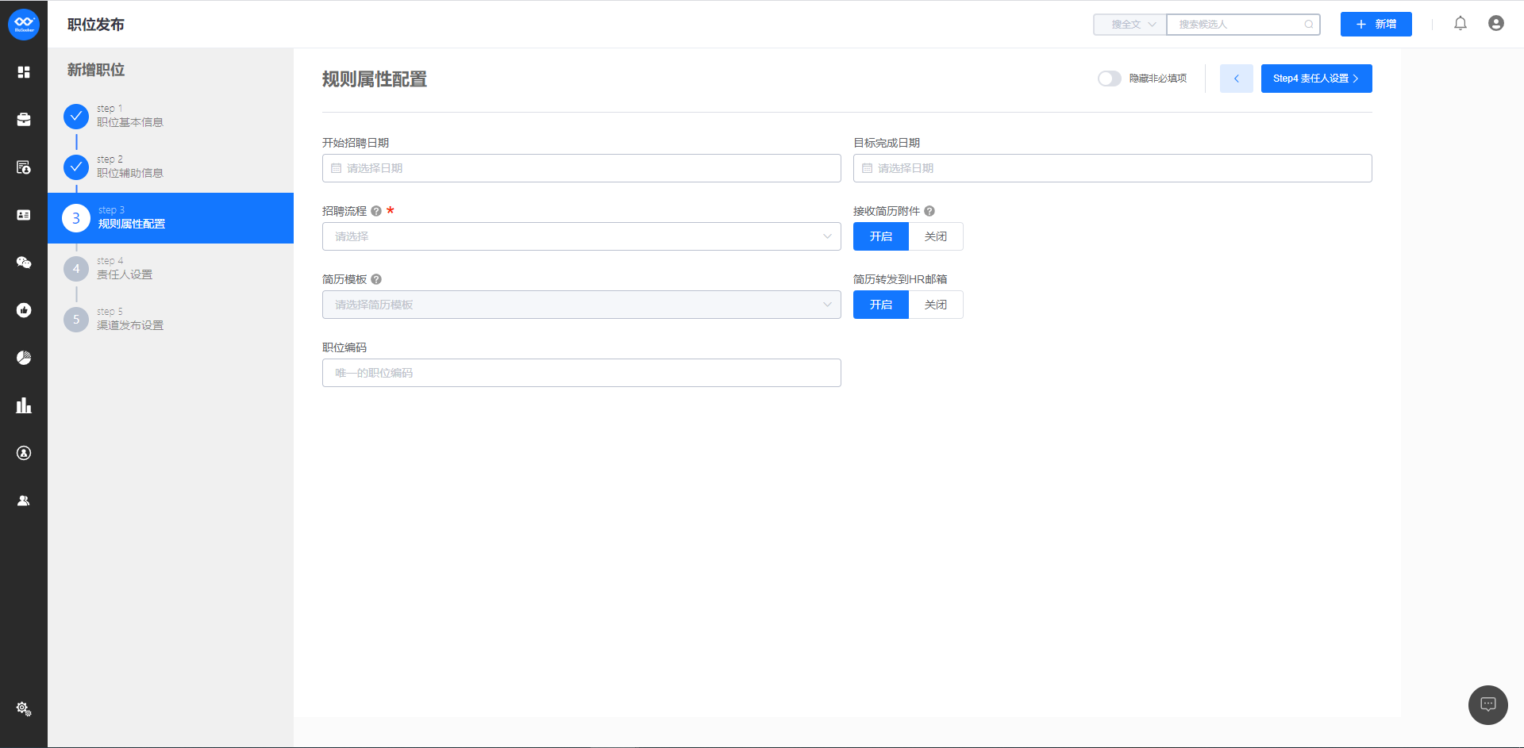Click the 新增 button
The width and height of the screenshot is (1524, 748).
point(1376,25)
